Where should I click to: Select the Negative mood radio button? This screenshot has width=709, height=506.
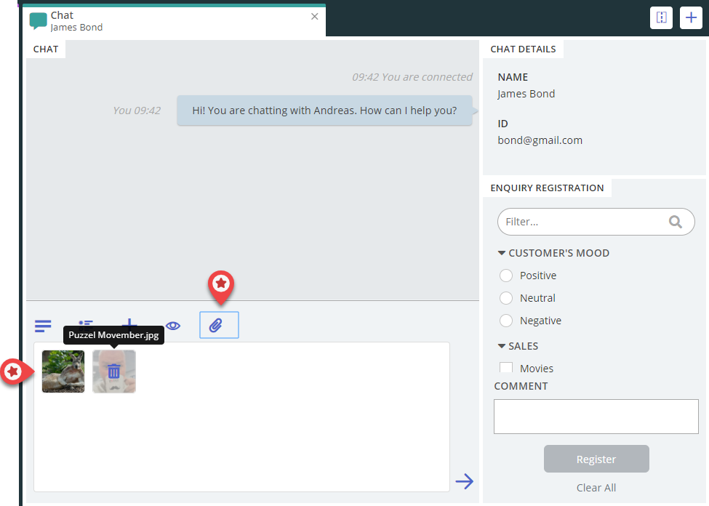(507, 321)
